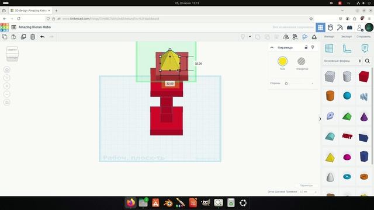Viewport: 374px width, 210px height.
Task: Open the dropdown arrow beside lightbulb
Action: (x=250, y=37)
